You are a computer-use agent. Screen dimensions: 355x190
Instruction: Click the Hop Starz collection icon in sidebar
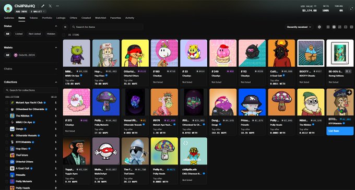tap(12, 149)
